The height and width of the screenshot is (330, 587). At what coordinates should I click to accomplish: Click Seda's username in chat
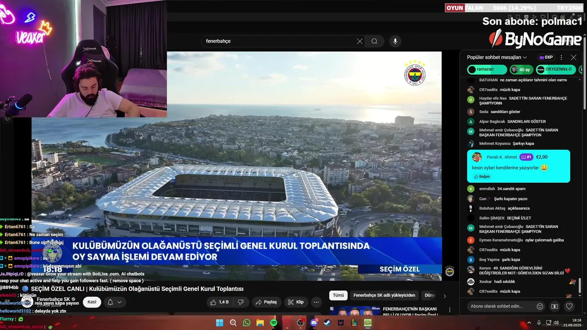click(x=484, y=112)
